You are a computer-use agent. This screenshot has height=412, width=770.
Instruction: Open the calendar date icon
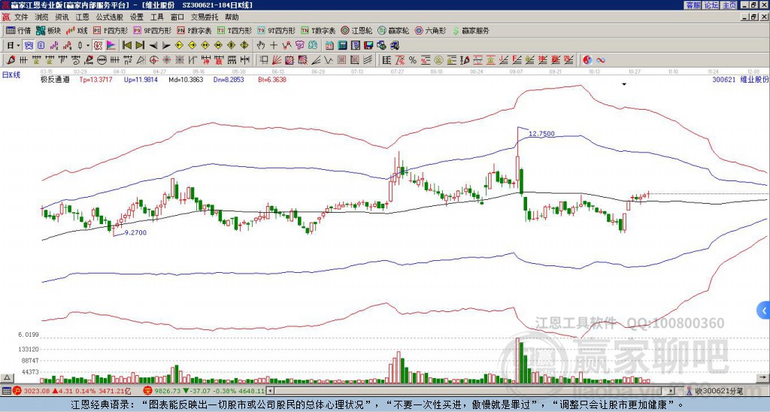tap(329, 45)
